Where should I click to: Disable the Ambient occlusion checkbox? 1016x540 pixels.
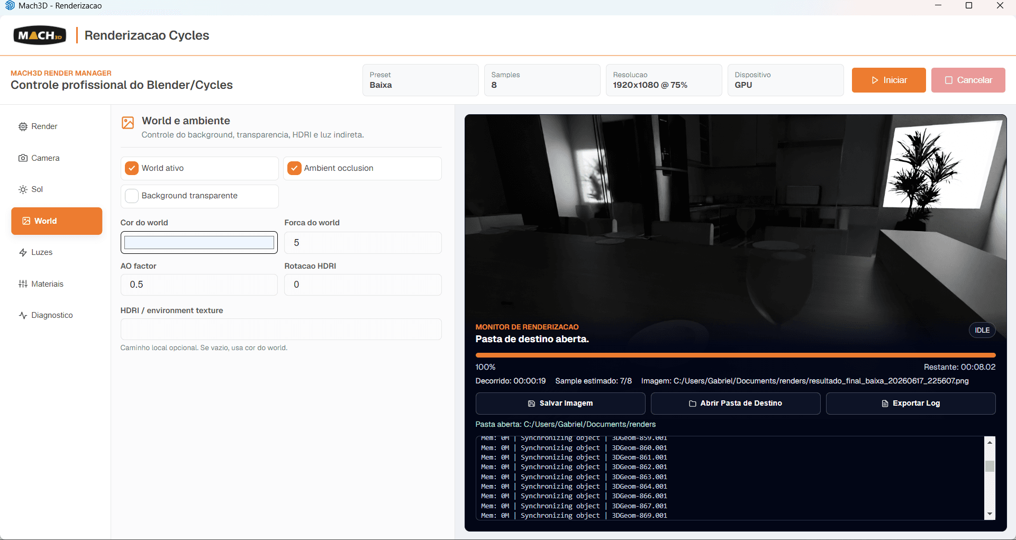[x=294, y=168]
